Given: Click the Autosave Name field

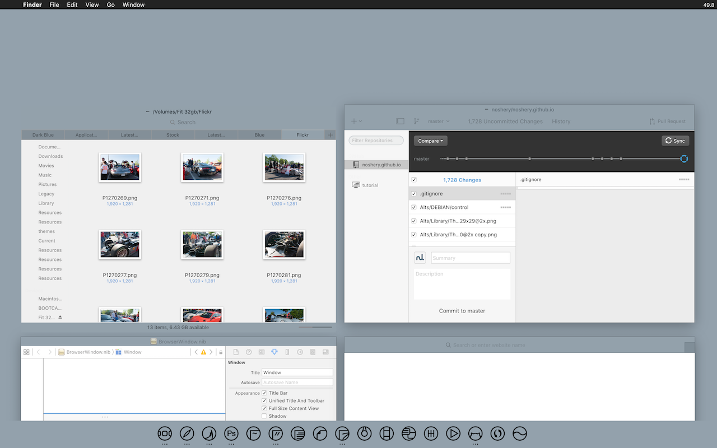Looking at the screenshot, I should point(297,382).
